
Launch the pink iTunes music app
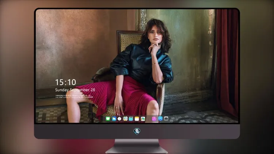(x=154, y=119)
